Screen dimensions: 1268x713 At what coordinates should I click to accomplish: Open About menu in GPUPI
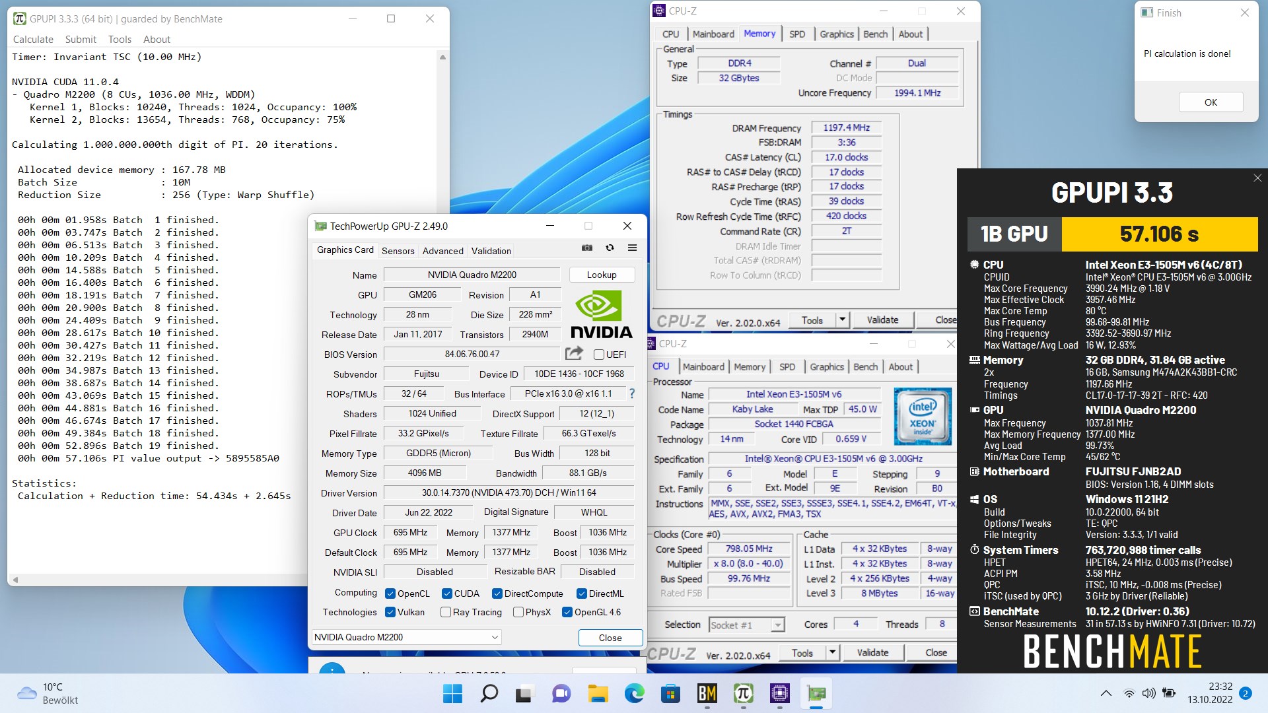point(157,40)
